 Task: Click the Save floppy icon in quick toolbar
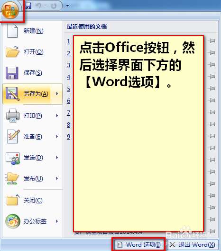28,6
